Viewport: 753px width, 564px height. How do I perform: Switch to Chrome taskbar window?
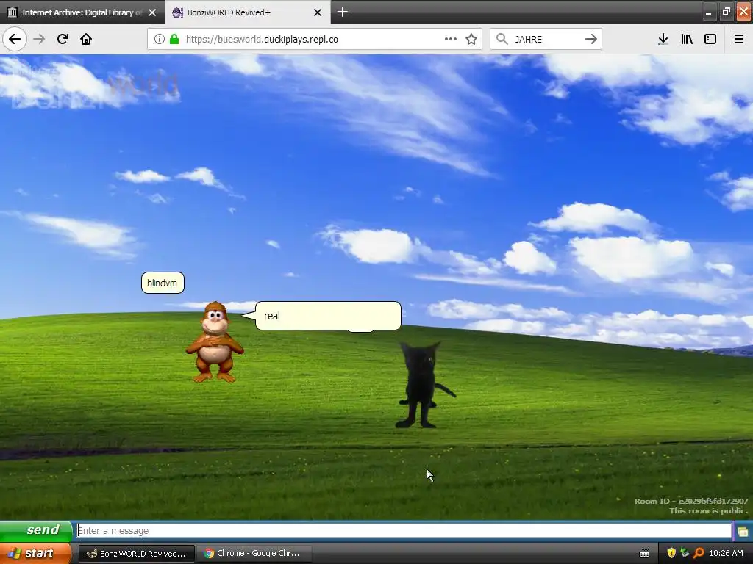click(254, 554)
